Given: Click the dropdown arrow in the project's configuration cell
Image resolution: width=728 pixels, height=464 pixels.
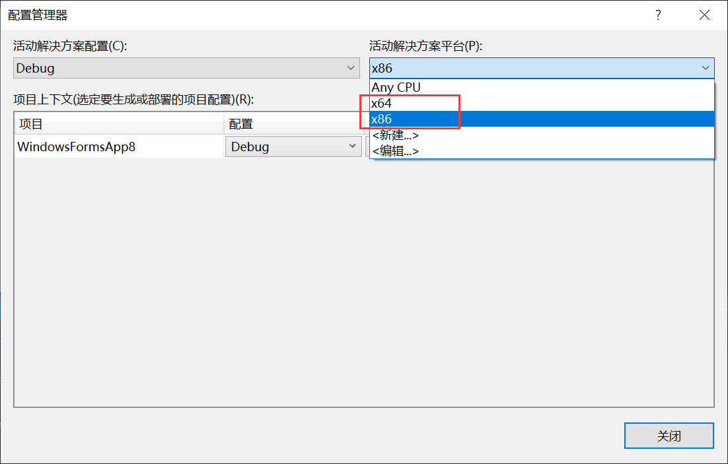Looking at the screenshot, I should pos(352,146).
